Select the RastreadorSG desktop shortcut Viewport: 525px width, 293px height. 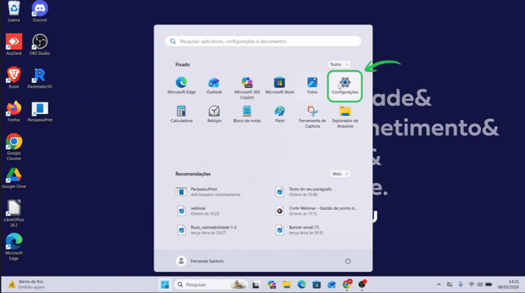pyautogui.click(x=39, y=78)
